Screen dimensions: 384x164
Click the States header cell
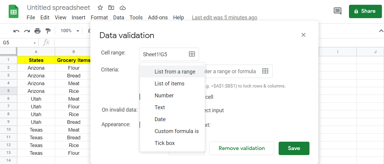[x=36, y=60]
